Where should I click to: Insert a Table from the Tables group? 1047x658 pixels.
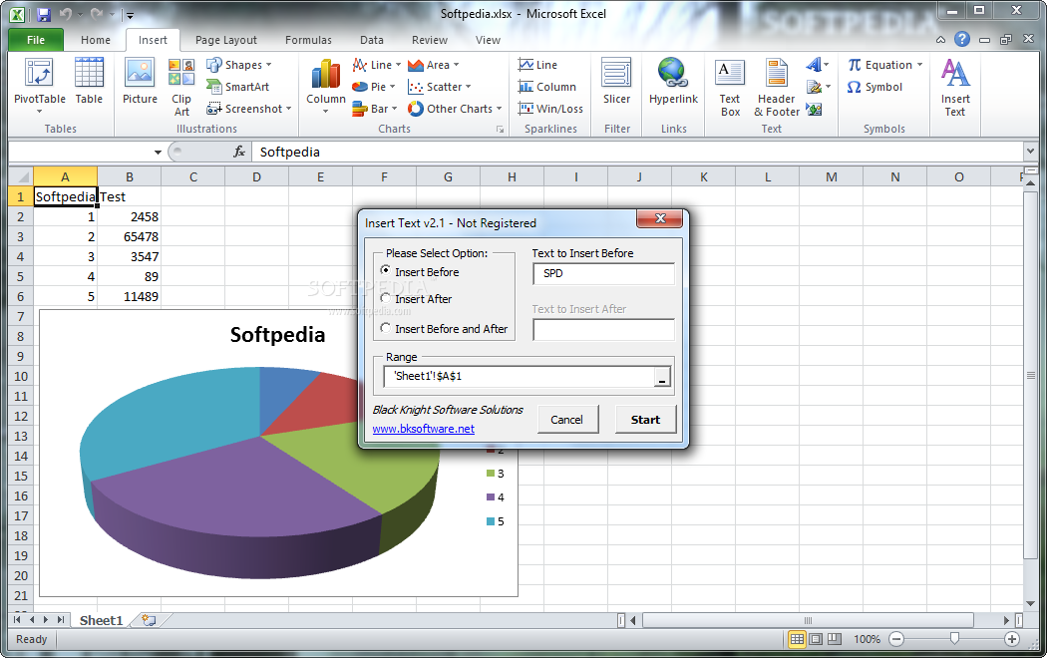(x=89, y=83)
